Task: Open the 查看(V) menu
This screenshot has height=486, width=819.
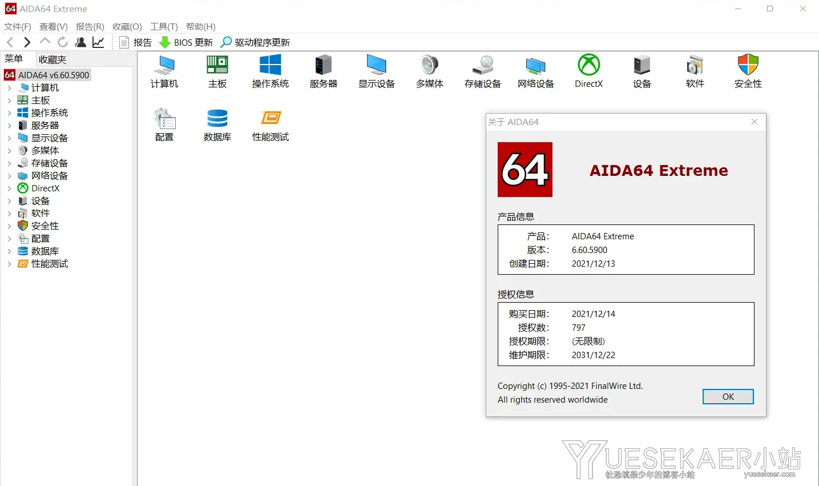Action: pyautogui.click(x=54, y=26)
